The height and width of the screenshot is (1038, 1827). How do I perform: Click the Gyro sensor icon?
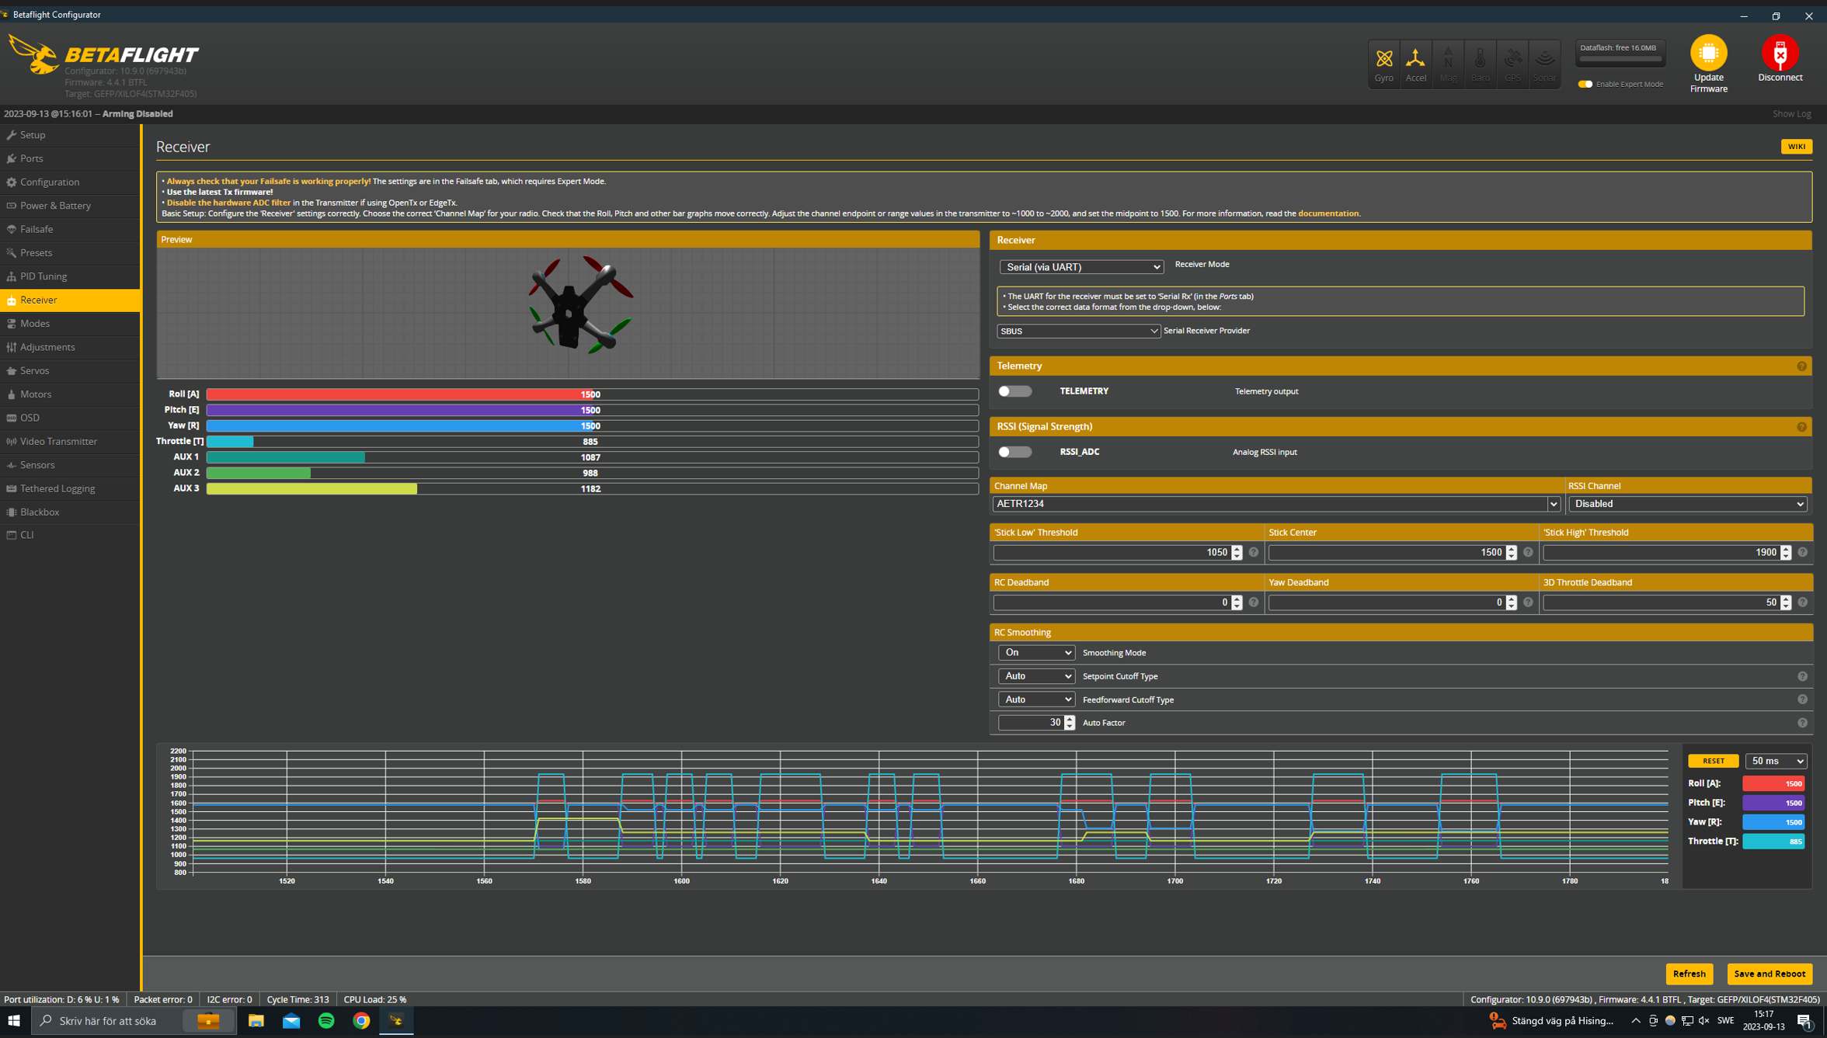[1383, 59]
